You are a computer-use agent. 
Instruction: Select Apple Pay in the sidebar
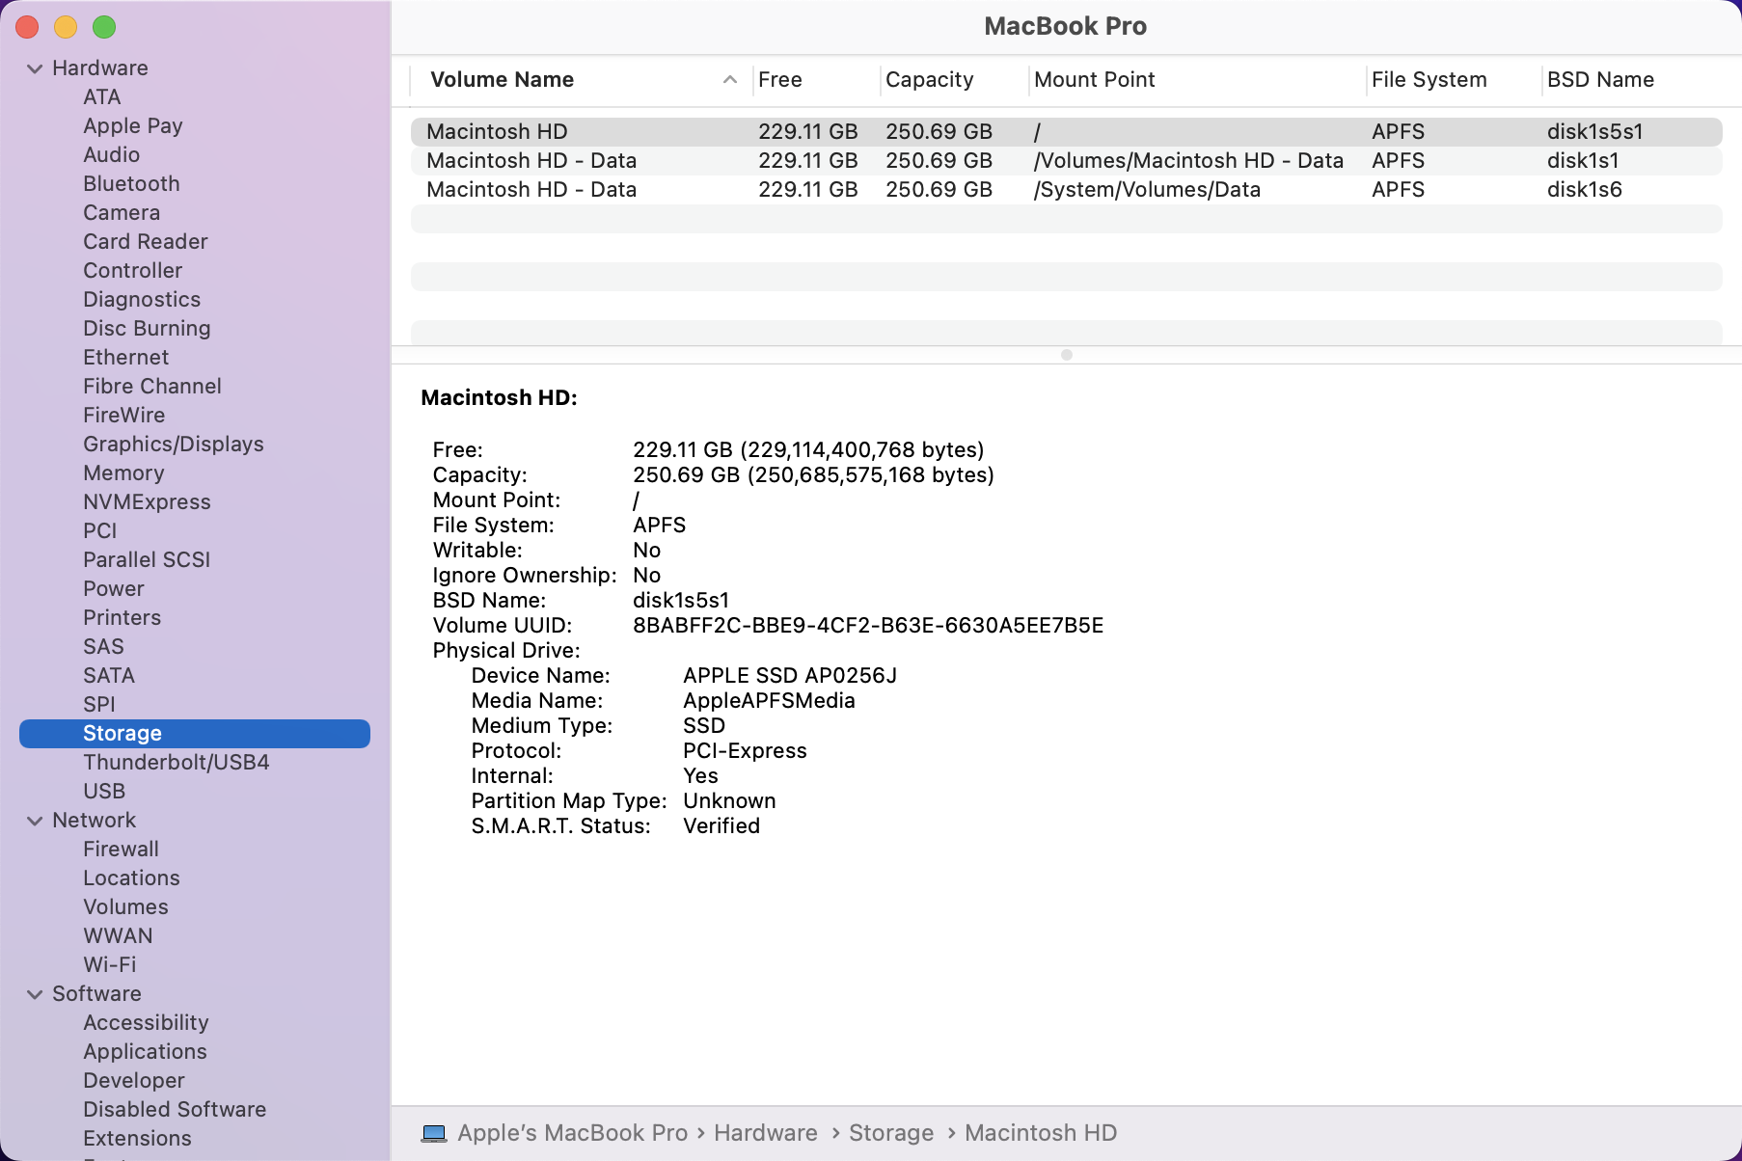click(133, 126)
